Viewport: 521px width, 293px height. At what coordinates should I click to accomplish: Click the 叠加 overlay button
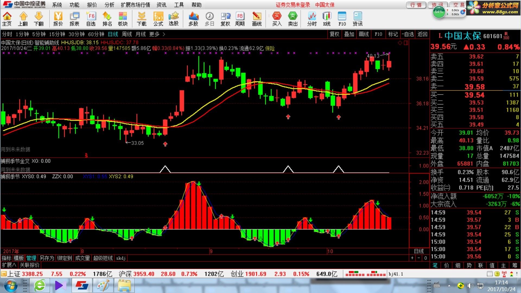(349, 34)
